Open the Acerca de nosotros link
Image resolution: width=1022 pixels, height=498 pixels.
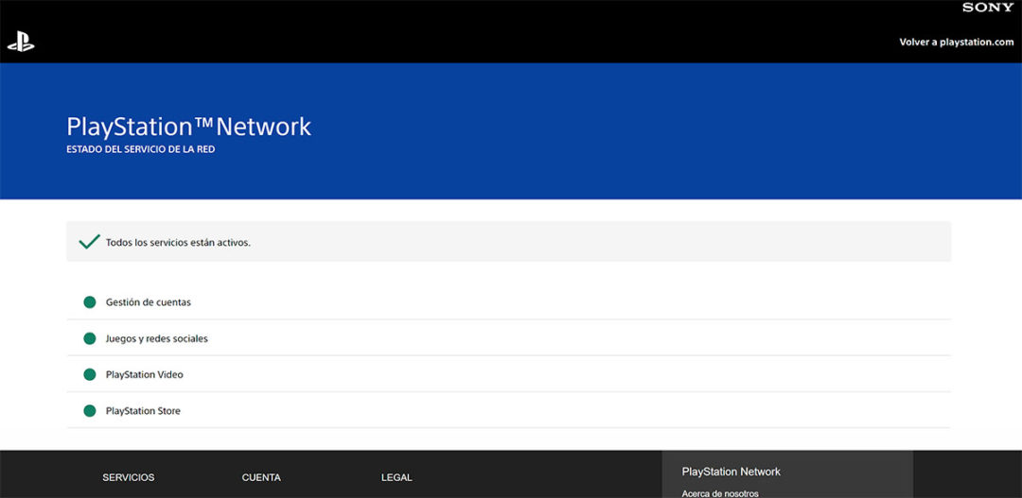719,493
